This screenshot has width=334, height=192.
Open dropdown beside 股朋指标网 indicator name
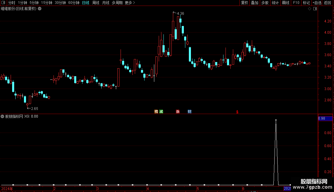click(2, 116)
